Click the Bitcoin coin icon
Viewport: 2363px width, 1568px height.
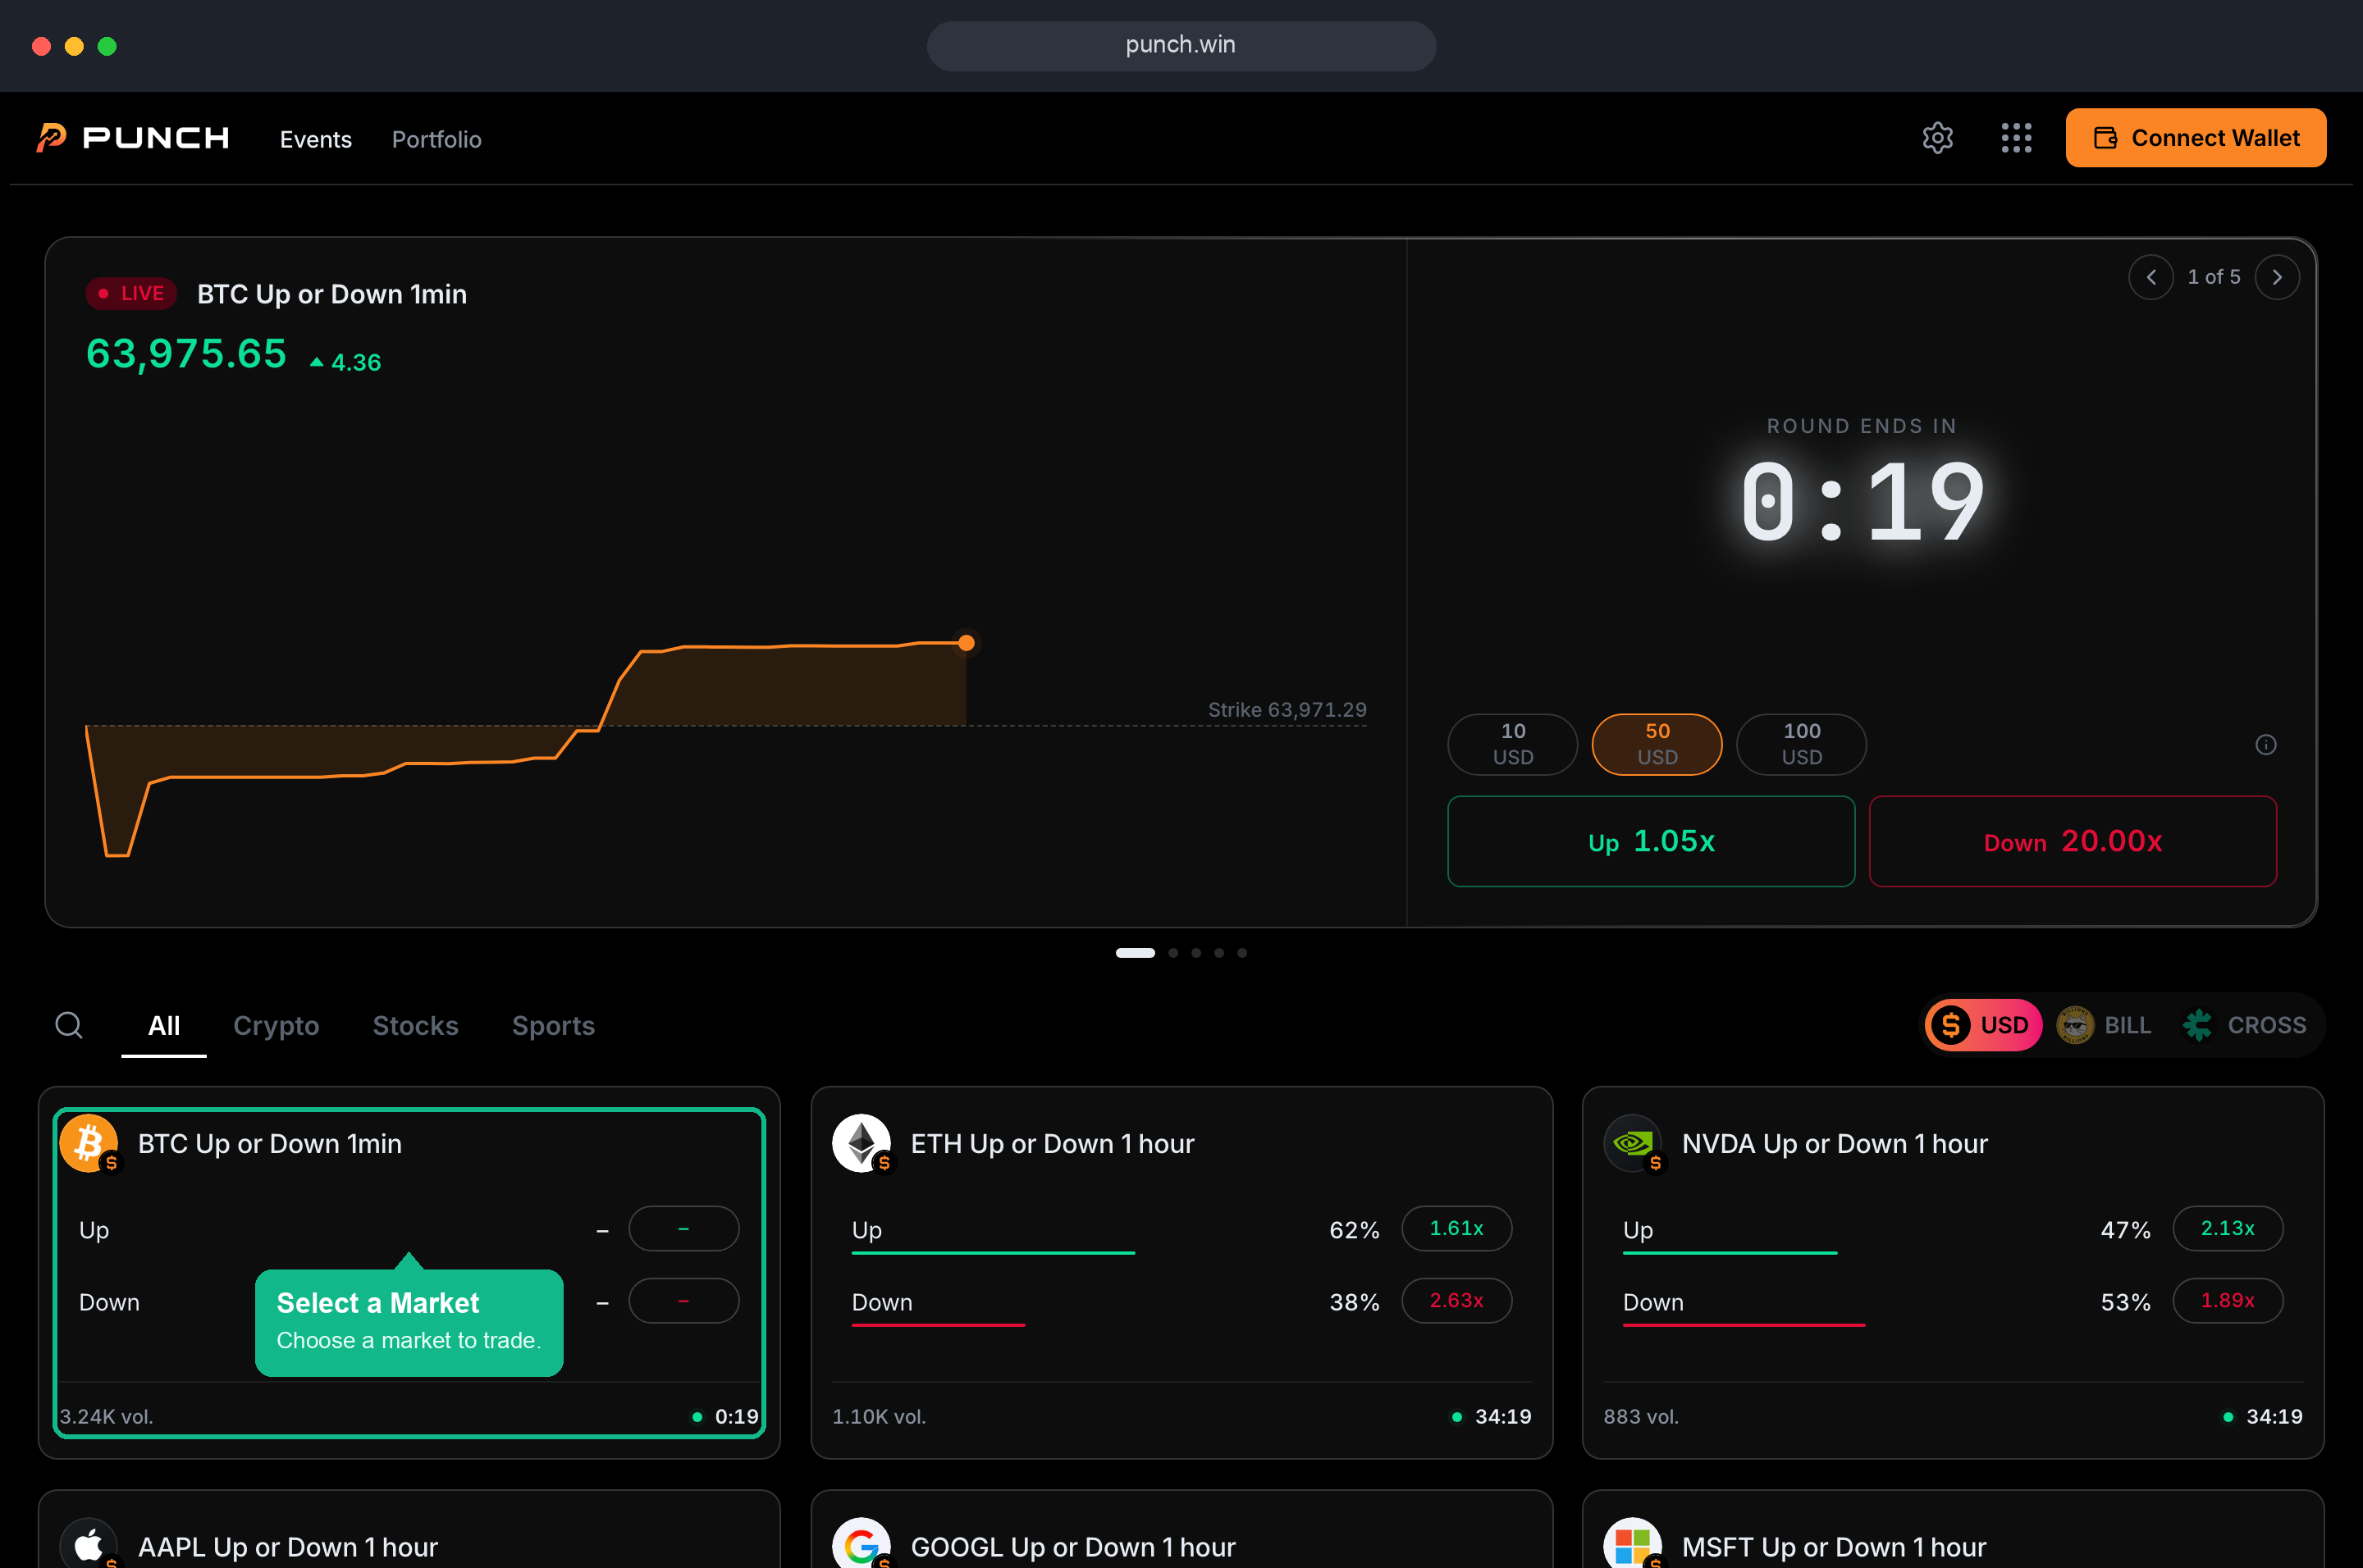(x=89, y=1142)
